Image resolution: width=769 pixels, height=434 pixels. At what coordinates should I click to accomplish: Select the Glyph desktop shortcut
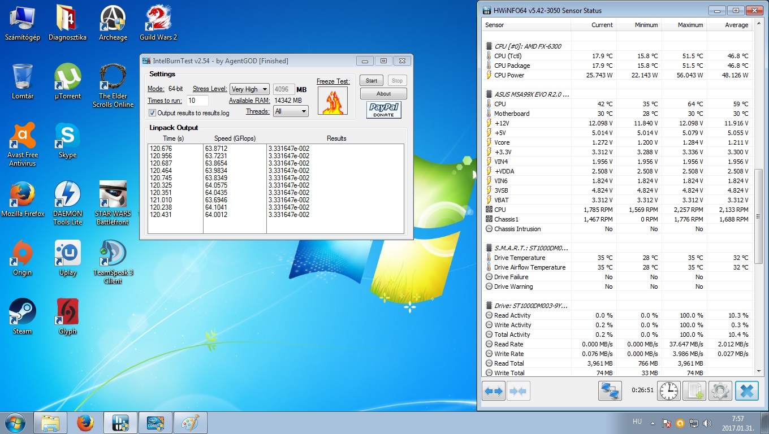pyautogui.click(x=67, y=316)
